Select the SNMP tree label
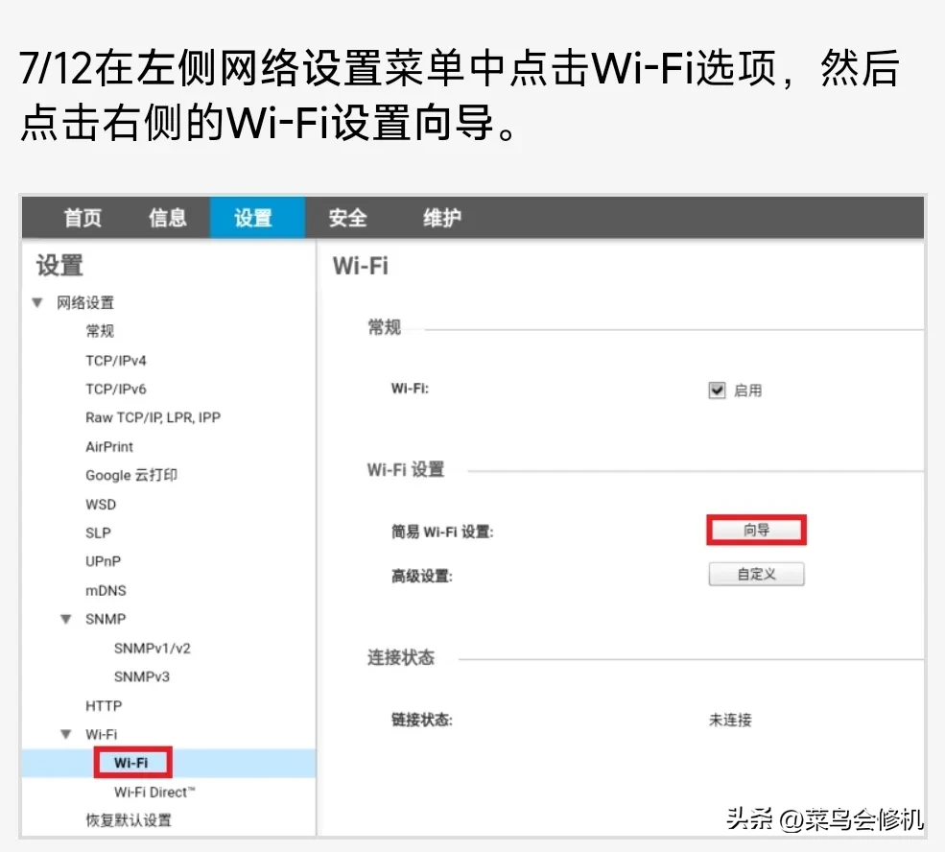 tap(106, 620)
